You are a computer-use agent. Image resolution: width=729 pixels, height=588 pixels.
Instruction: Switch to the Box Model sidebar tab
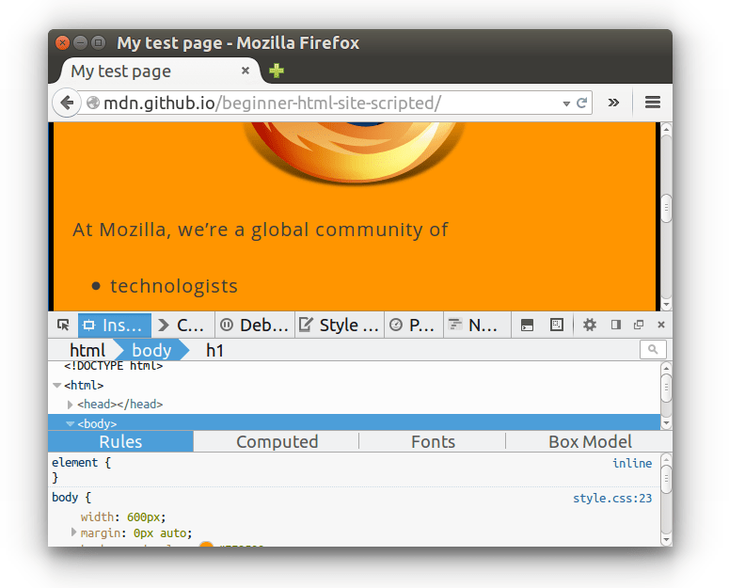590,441
